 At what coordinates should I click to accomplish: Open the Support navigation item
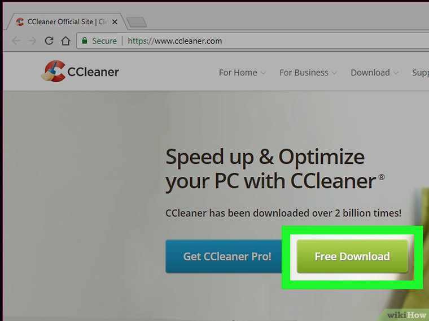pos(420,73)
